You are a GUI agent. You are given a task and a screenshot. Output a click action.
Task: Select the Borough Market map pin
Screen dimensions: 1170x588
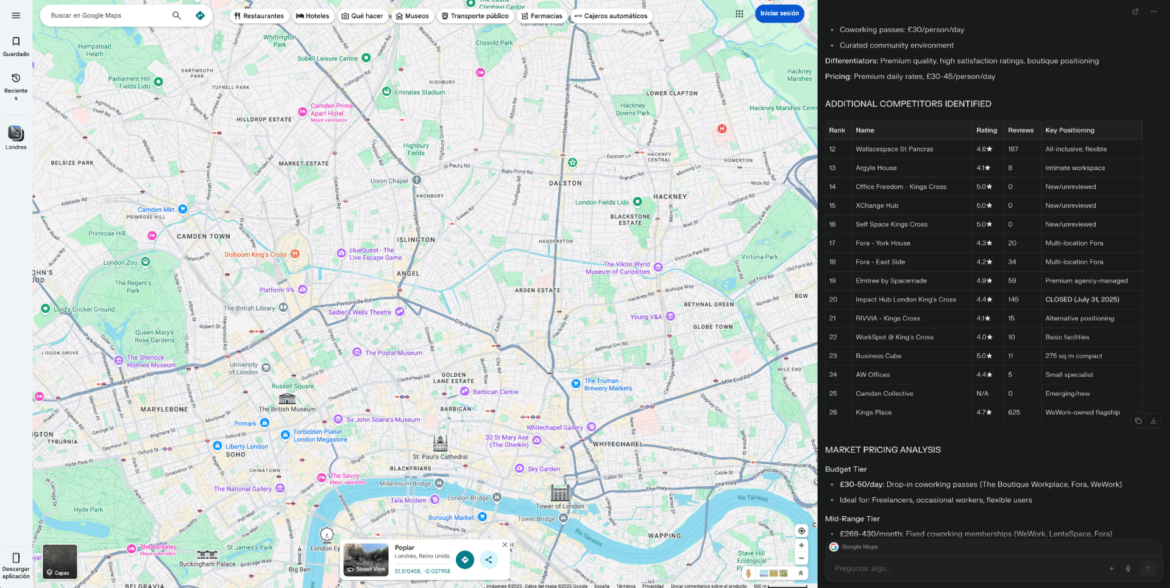click(483, 517)
